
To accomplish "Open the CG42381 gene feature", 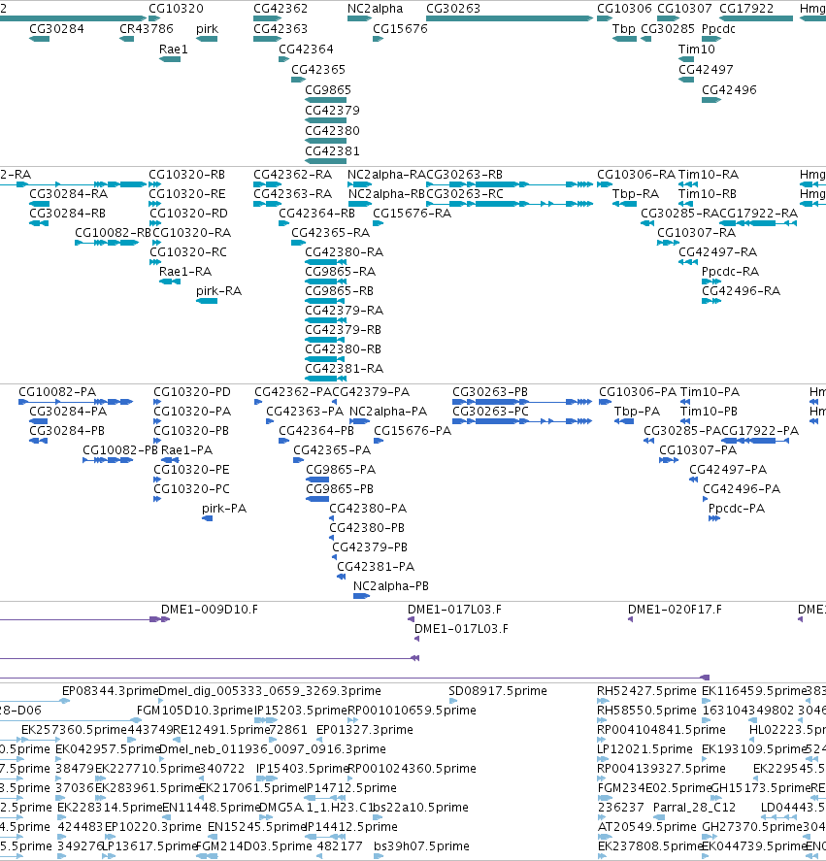I will click(326, 161).
